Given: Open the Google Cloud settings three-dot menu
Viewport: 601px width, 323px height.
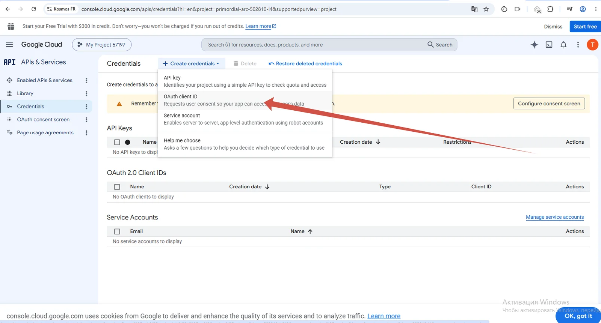Looking at the screenshot, I should (578, 45).
